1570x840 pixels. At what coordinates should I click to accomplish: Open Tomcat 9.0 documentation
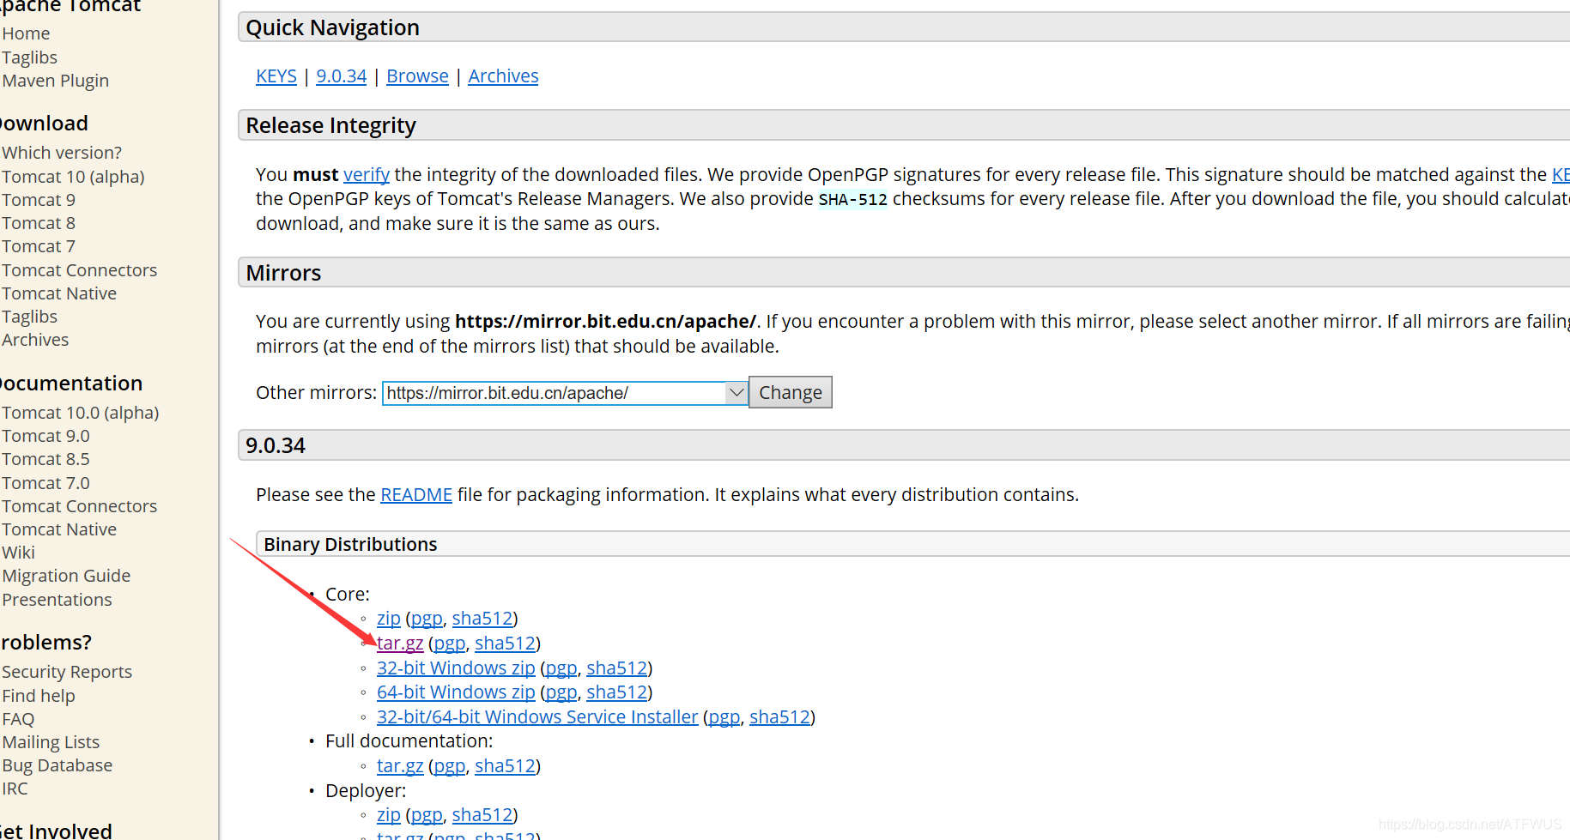tap(45, 436)
